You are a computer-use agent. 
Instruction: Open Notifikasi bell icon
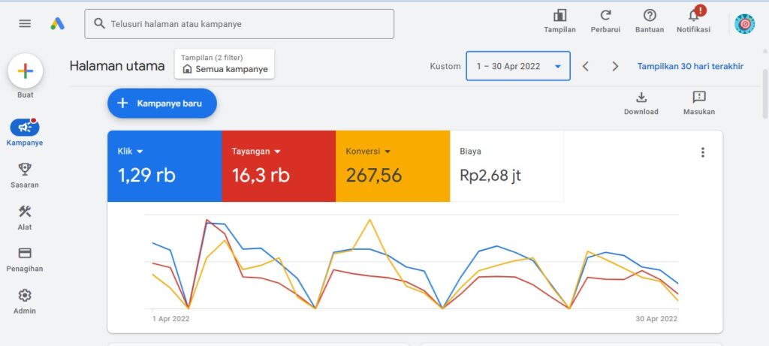pyautogui.click(x=693, y=16)
